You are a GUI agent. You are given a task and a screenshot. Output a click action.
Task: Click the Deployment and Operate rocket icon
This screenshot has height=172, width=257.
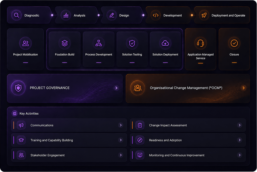[x=204, y=15]
